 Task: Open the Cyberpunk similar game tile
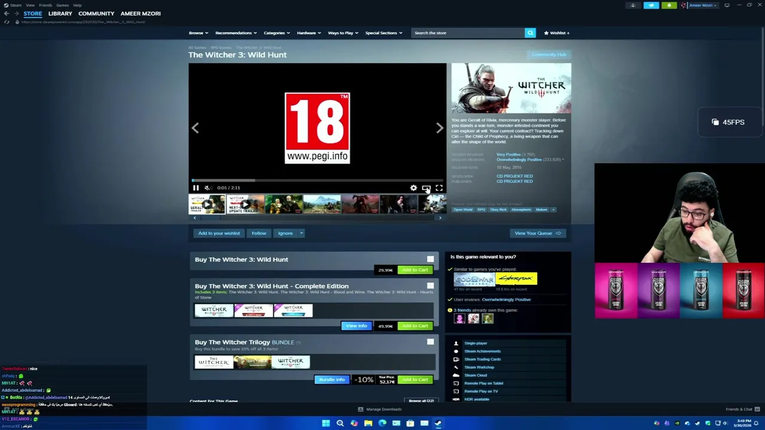(x=516, y=279)
